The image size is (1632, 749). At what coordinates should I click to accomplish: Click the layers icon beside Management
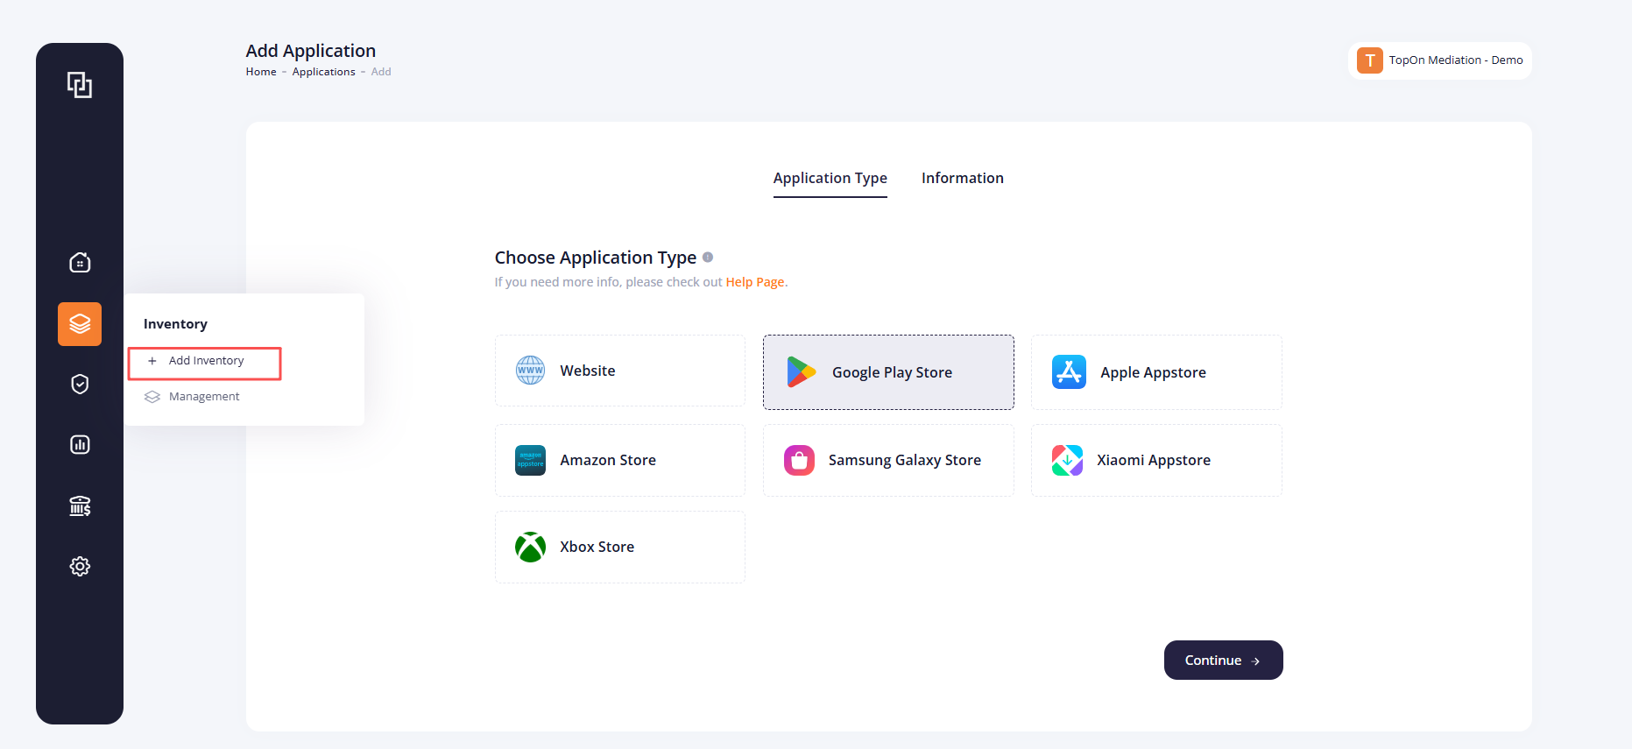(x=152, y=397)
